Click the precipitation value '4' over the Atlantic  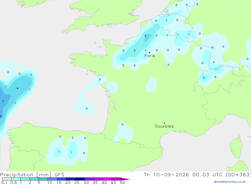18,88
